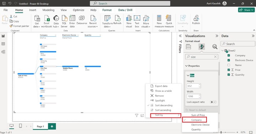Screen dimensions: 256x134
Task: Open the Get data source picker
Action: 37,21
